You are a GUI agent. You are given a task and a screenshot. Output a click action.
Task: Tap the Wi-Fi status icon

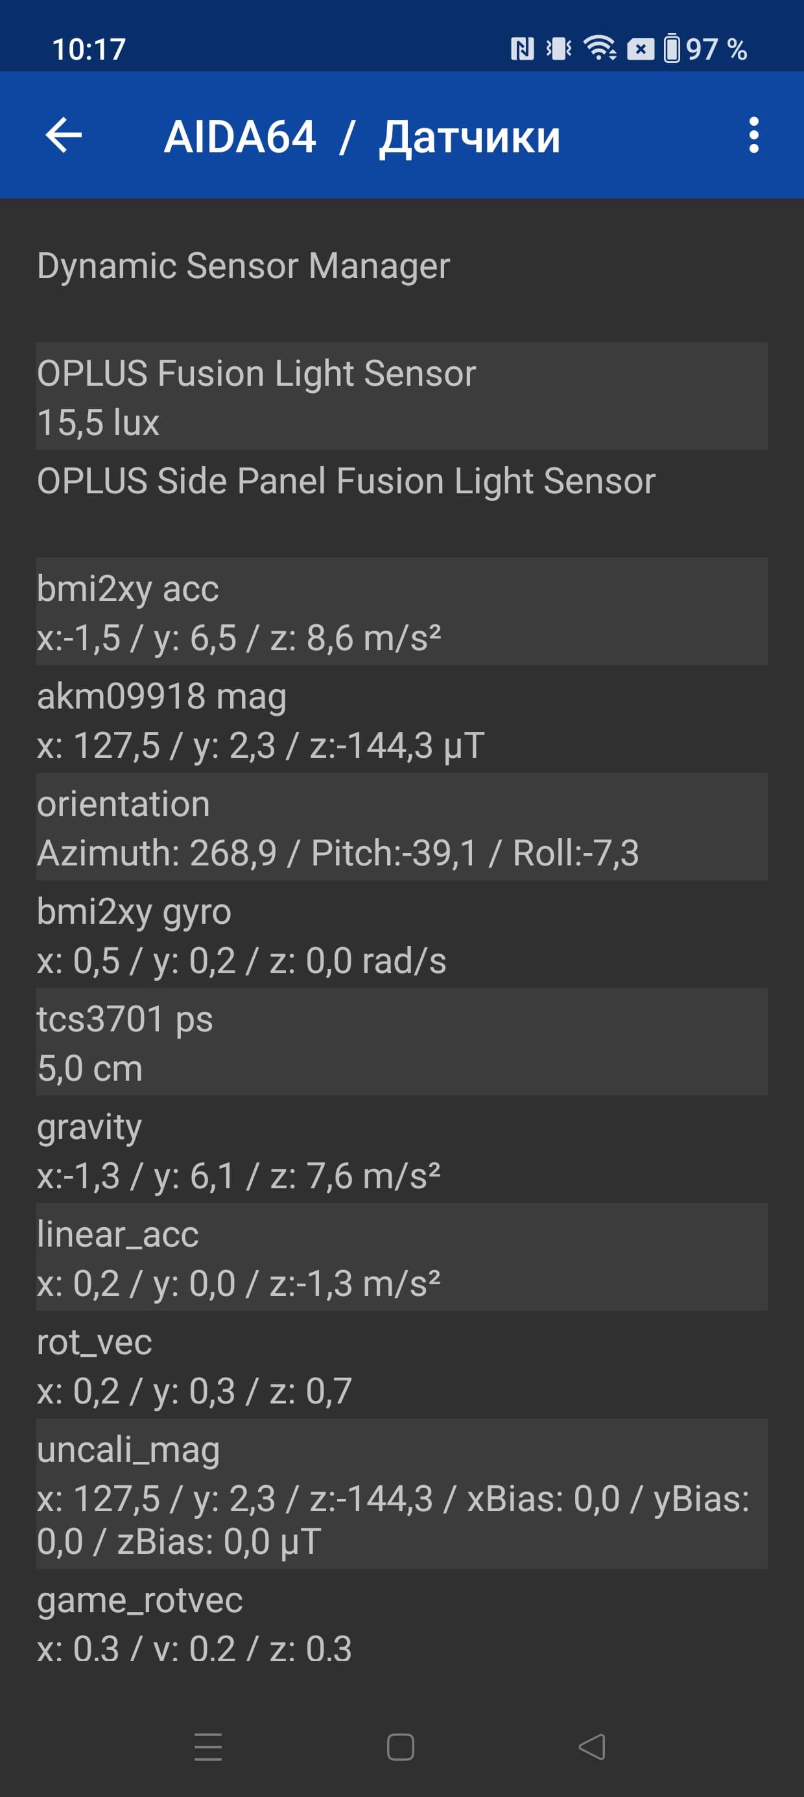[x=600, y=49]
